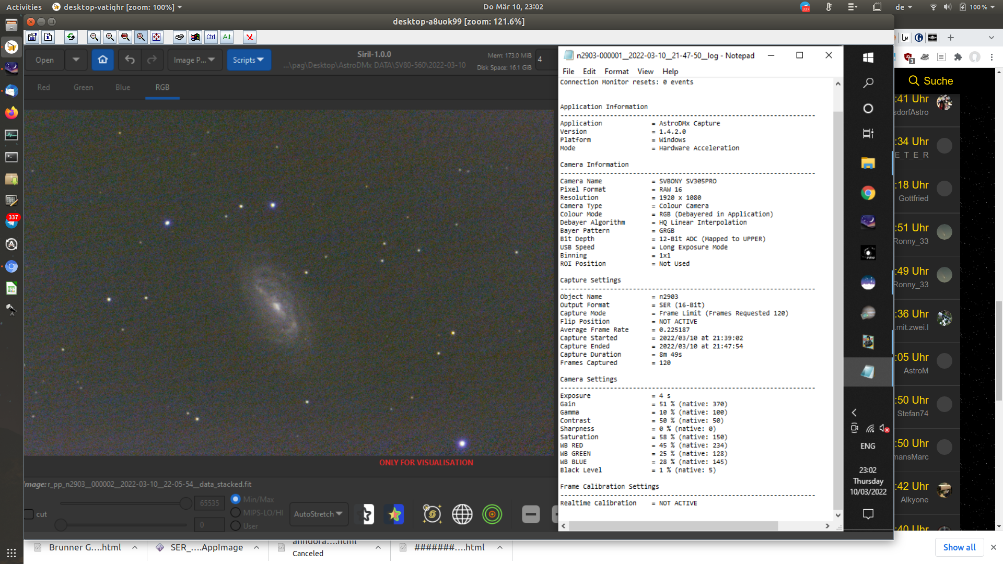The width and height of the screenshot is (1003, 564).
Task: Open Notepad Edit menu
Action: pos(589,72)
